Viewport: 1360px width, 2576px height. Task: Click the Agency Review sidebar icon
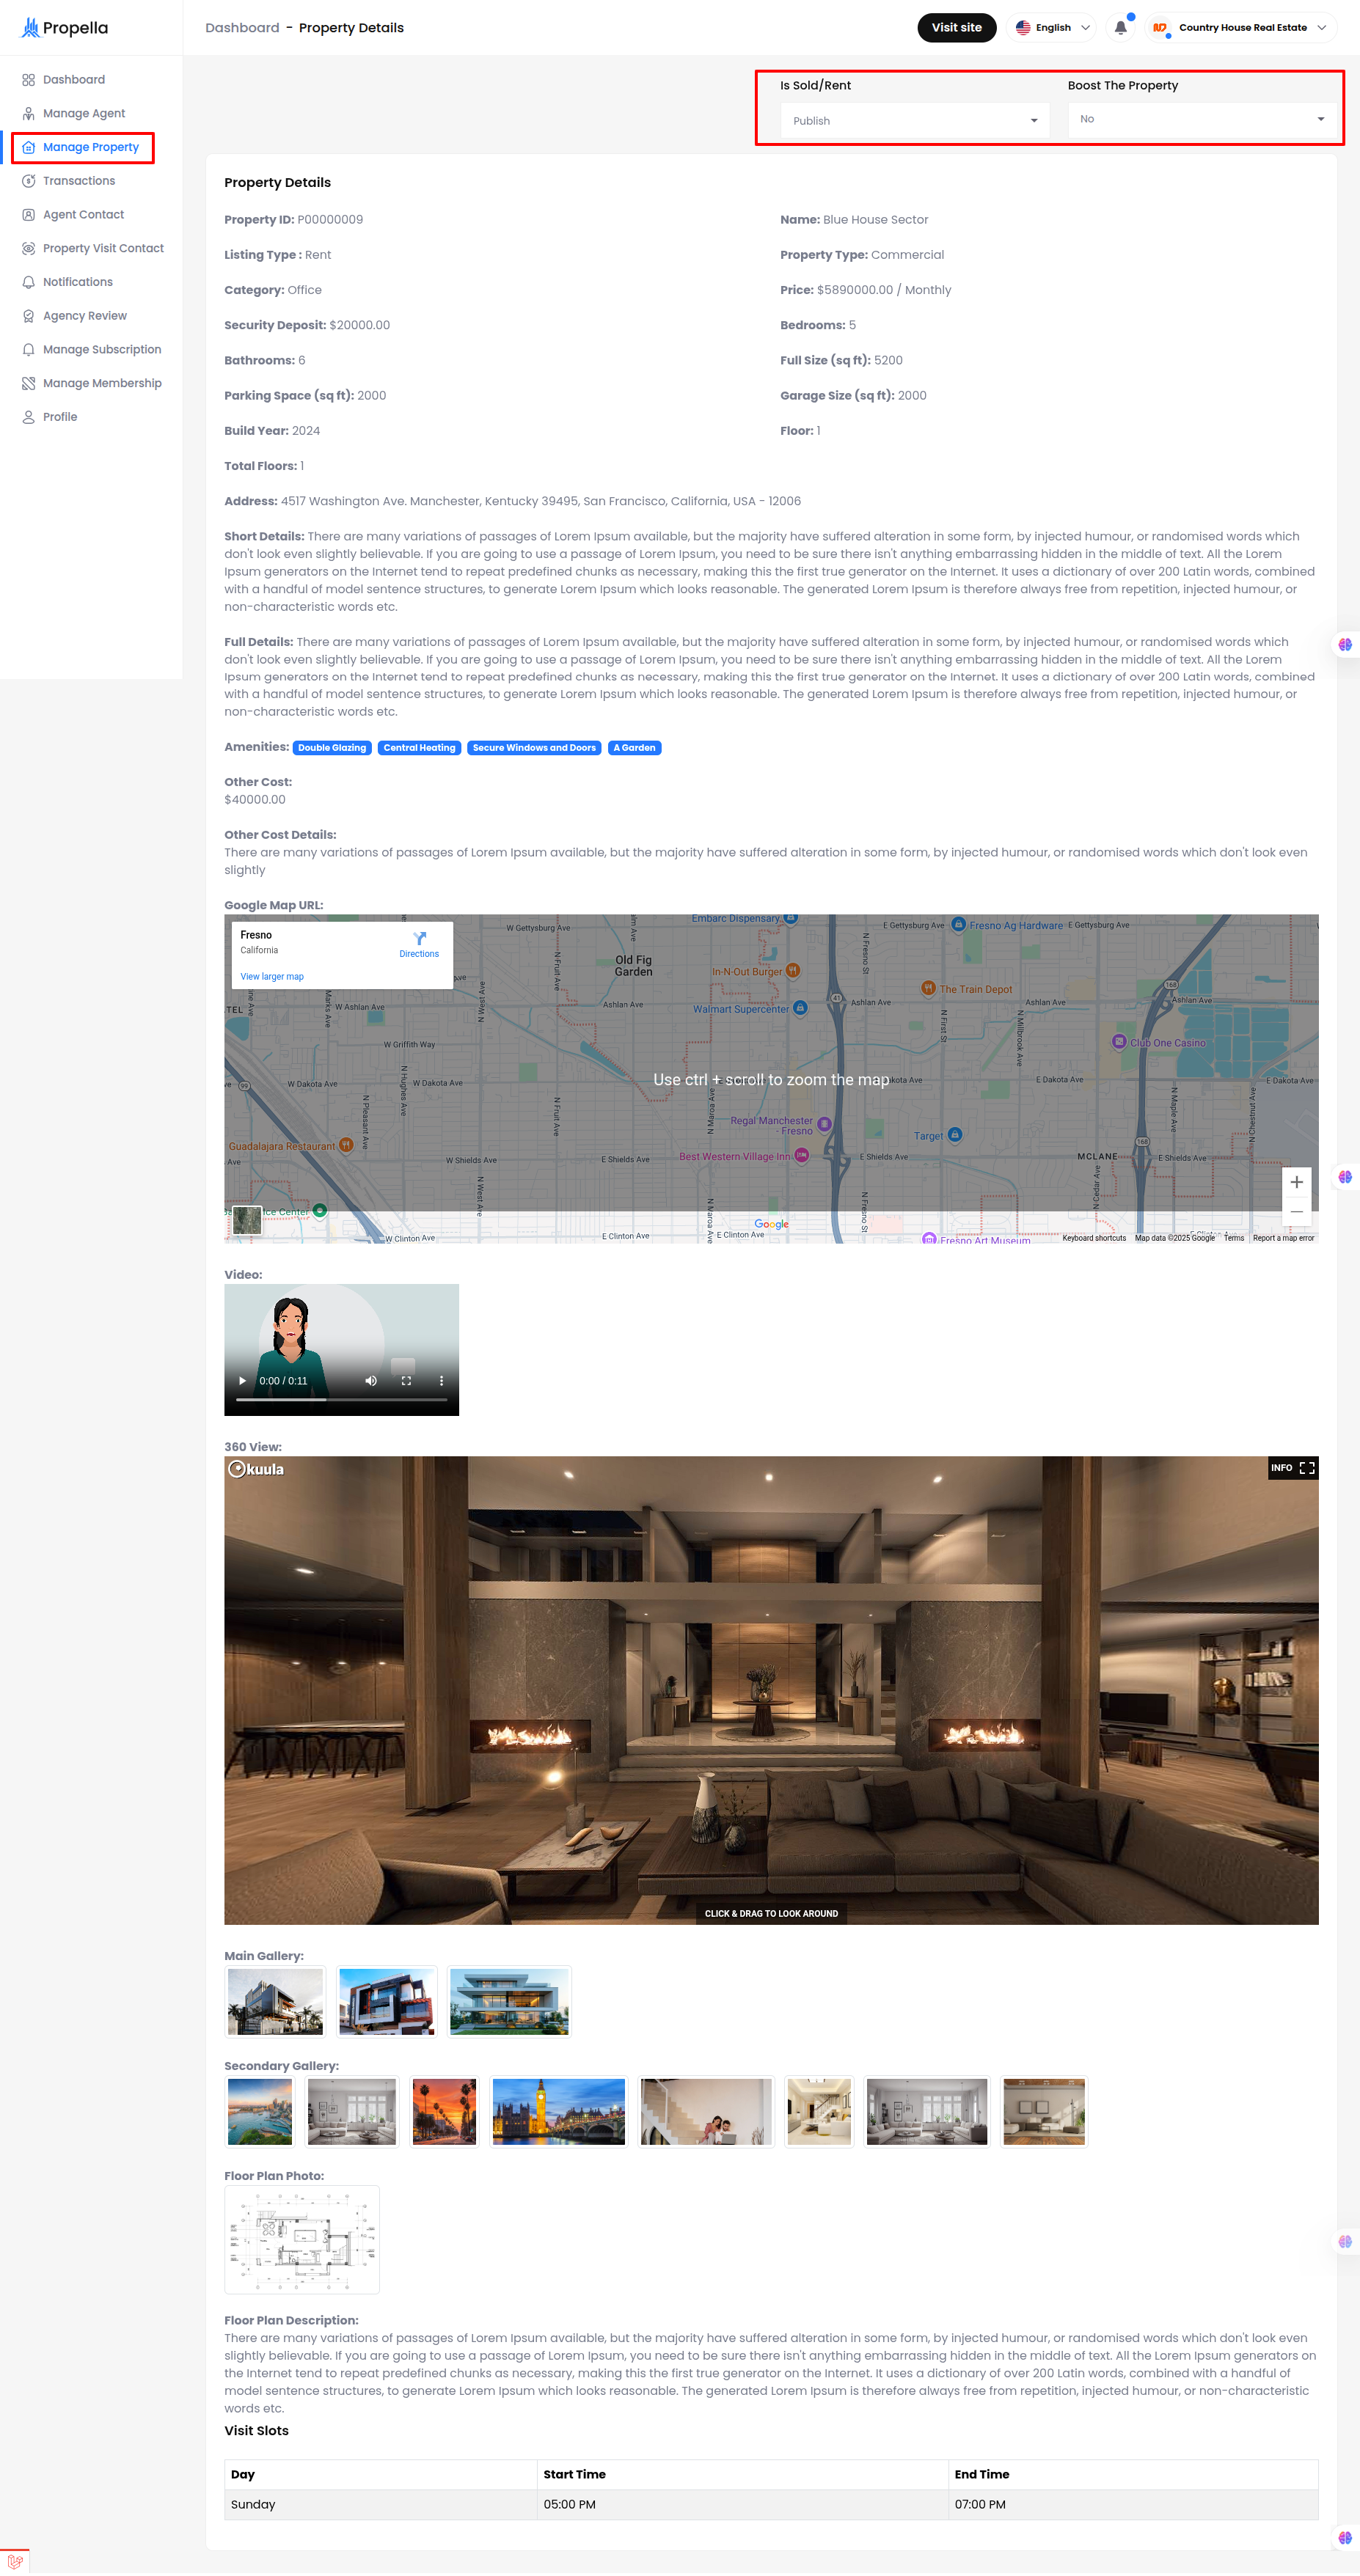tap(29, 316)
